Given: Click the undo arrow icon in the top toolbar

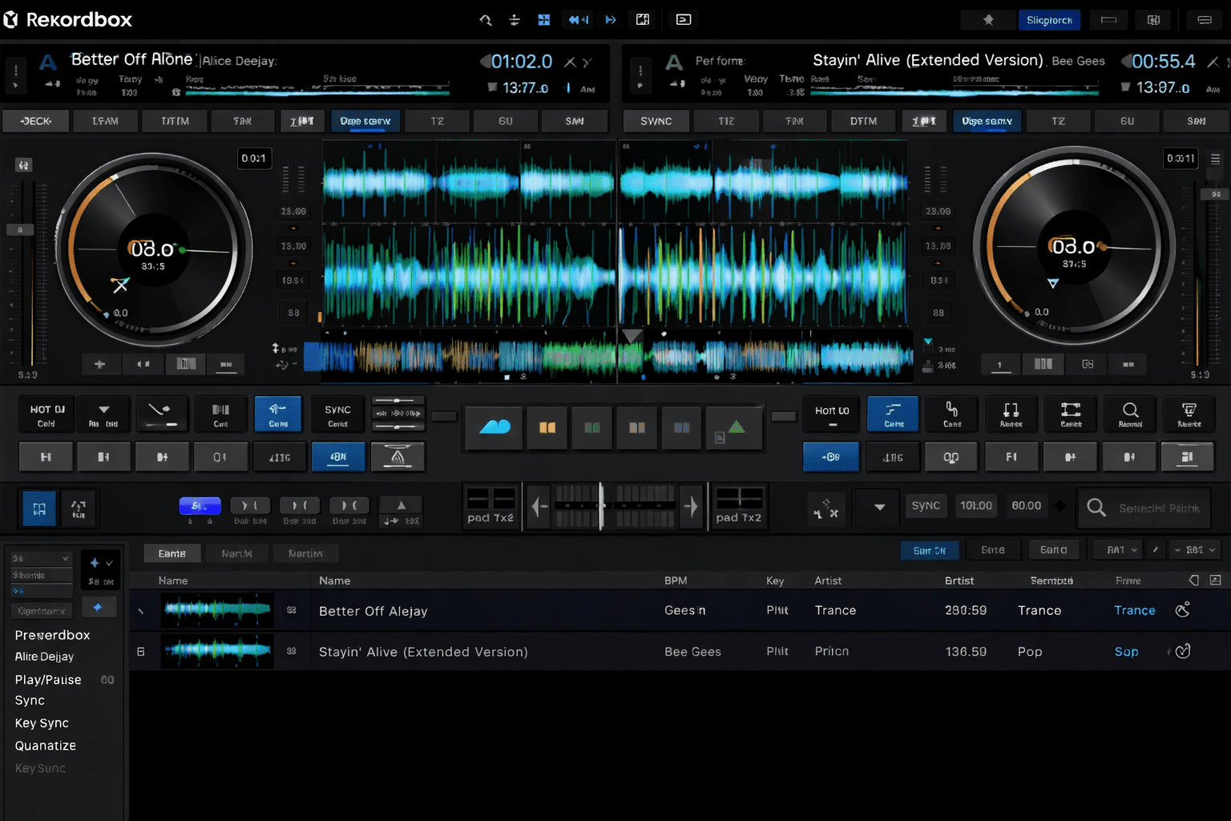Looking at the screenshot, I should click(486, 19).
